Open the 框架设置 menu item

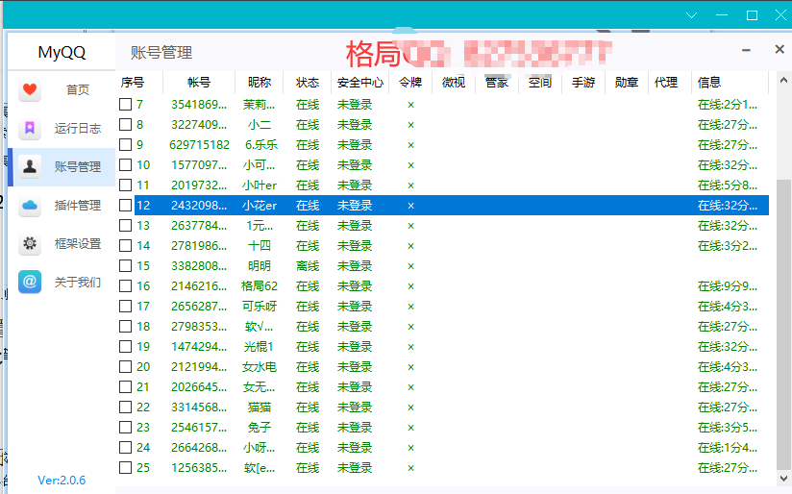[x=77, y=243]
